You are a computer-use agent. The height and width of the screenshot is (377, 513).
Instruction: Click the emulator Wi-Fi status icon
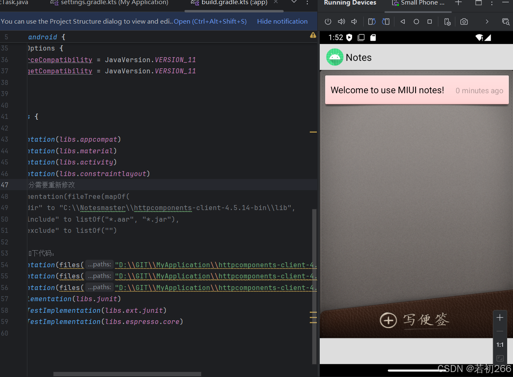[x=479, y=38]
